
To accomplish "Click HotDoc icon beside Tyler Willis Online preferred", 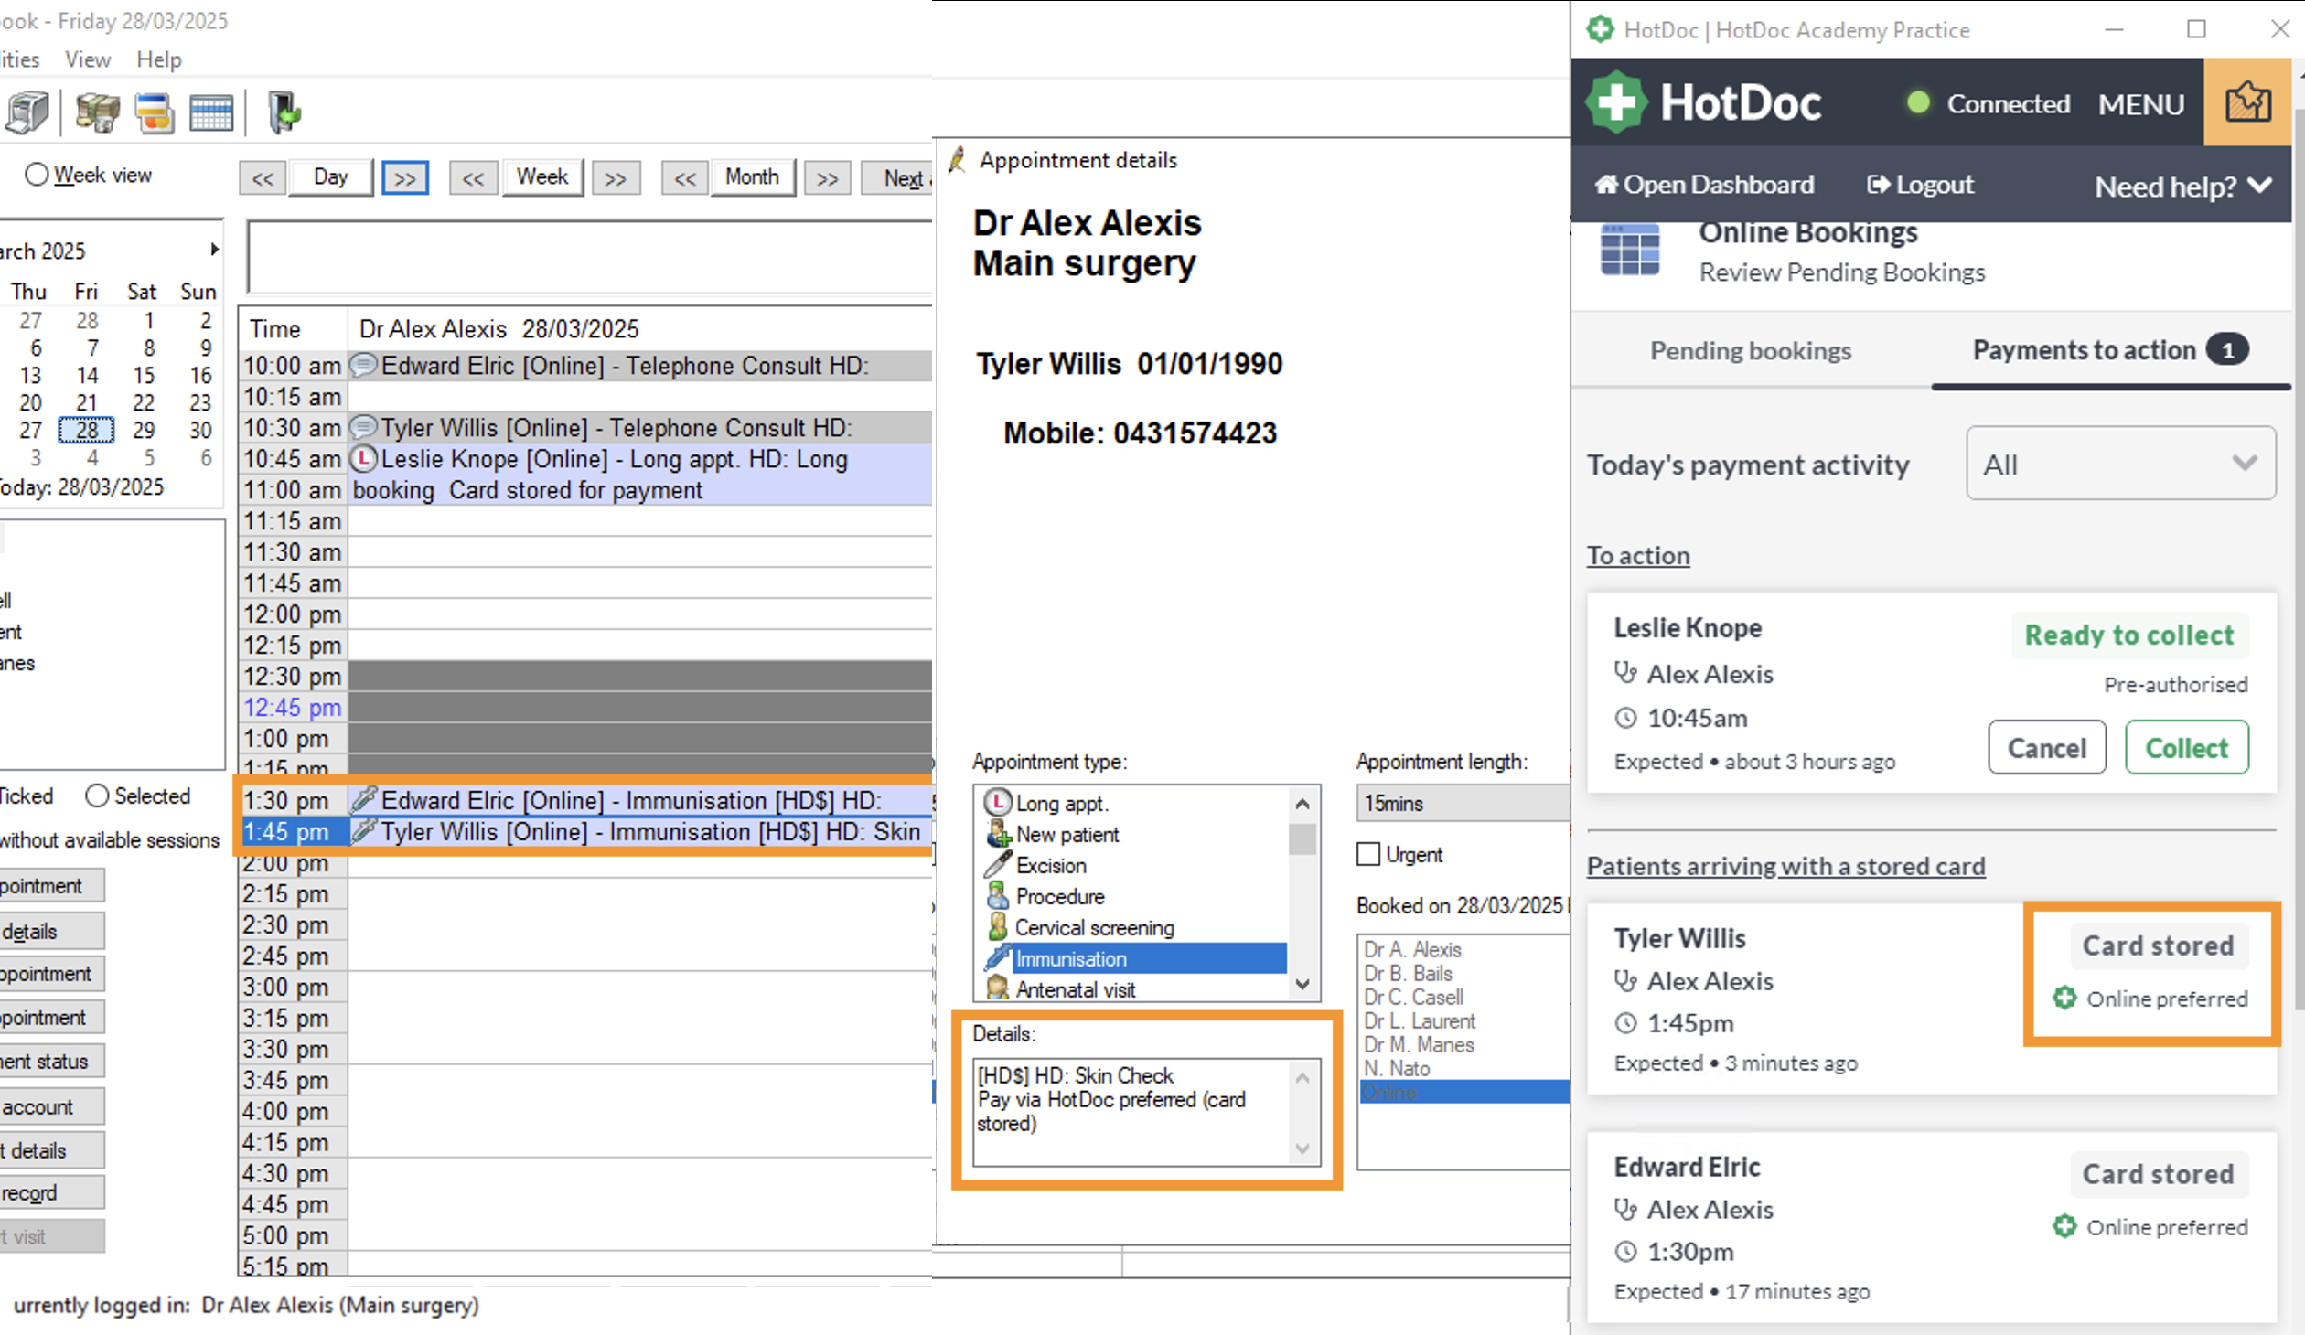I will tap(2064, 998).
